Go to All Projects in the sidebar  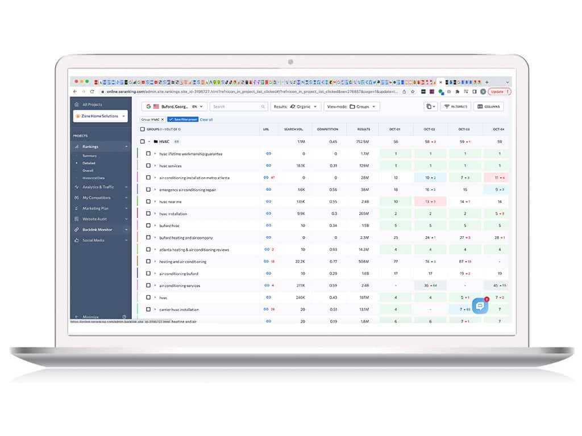point(92,104)
